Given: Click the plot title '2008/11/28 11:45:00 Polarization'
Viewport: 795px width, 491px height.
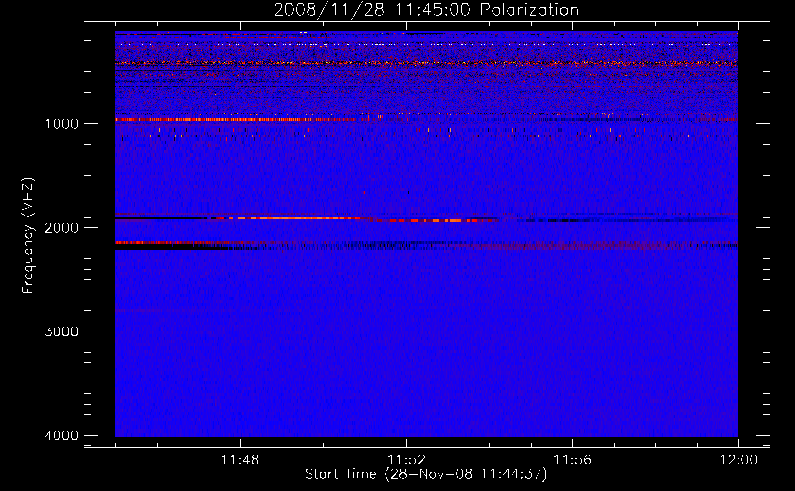Looking at the screenshot, I should pos(426,10).
